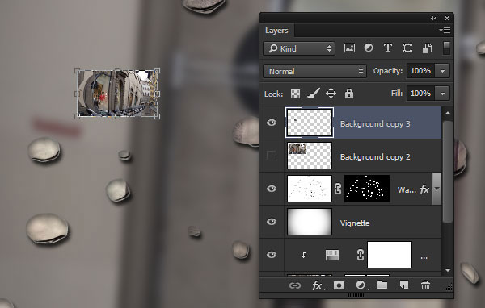This screenshot has height=308, width=485.
Task: Add a layer mask icon
Action: [x=339, y=285]
